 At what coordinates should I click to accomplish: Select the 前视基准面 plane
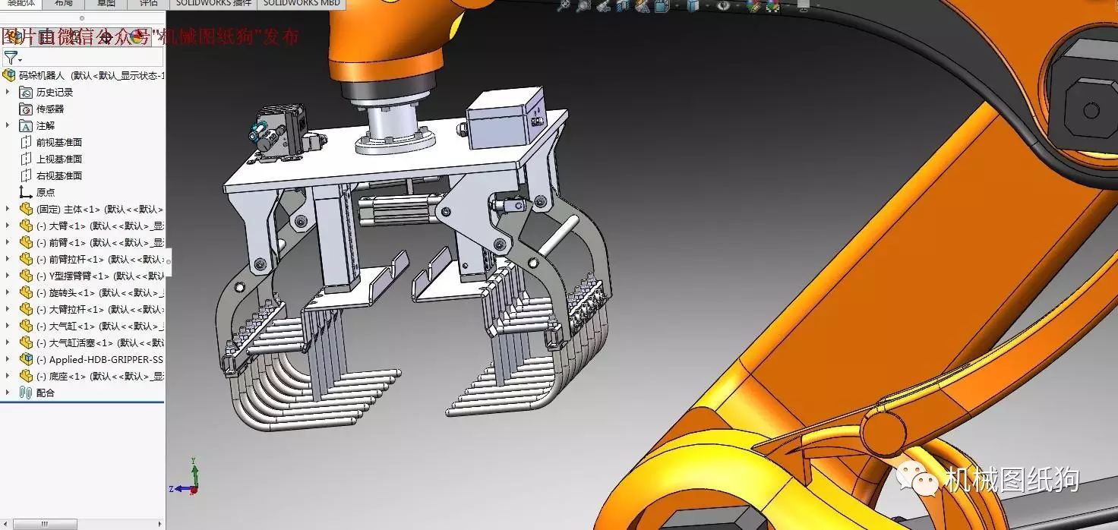click(58, 142)
